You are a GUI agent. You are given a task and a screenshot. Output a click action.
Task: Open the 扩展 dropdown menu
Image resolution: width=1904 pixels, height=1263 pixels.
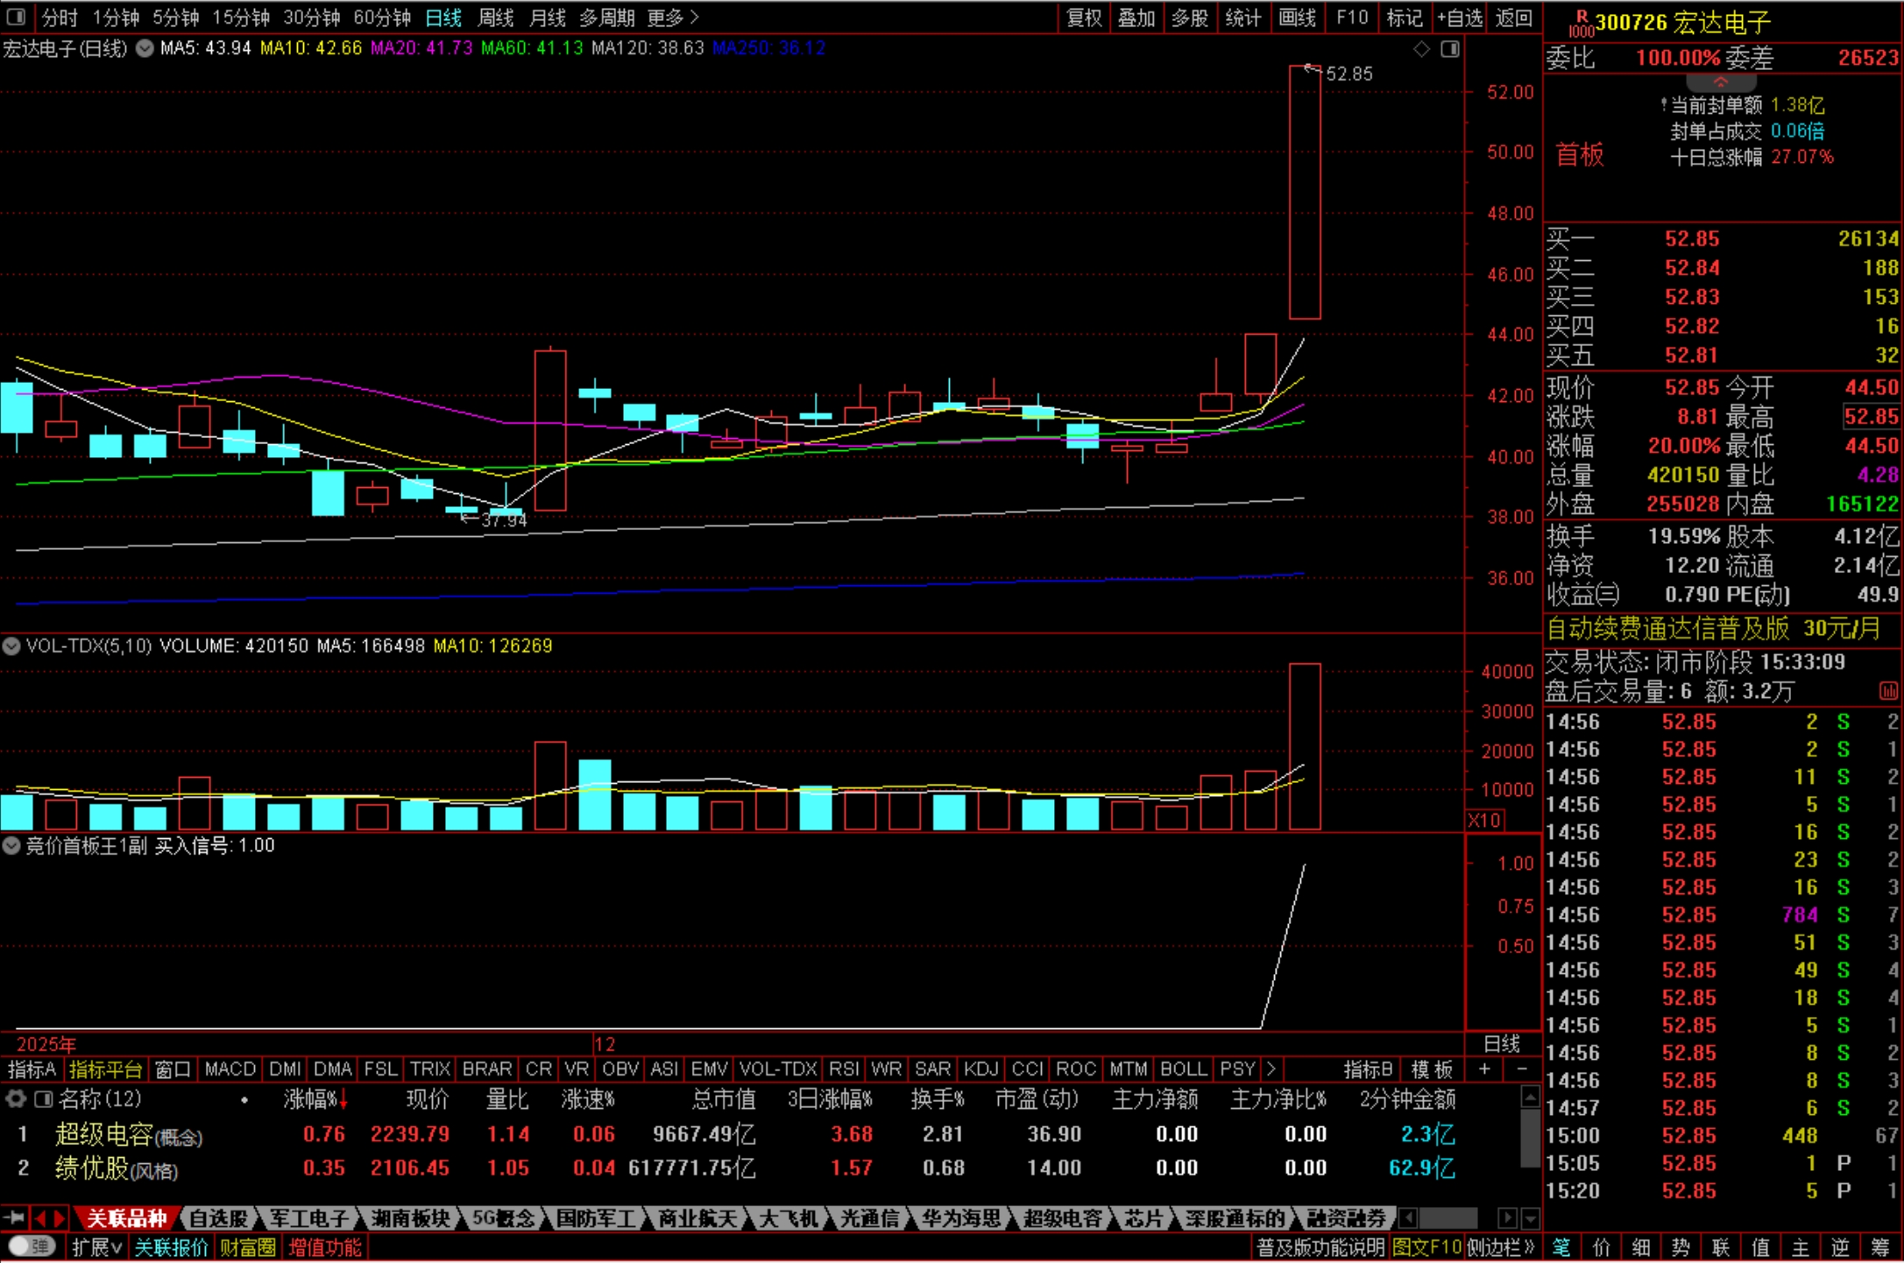coord(96,1246)
